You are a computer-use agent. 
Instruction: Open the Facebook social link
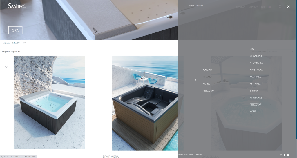pyautogui.click(x=284, y=155)
